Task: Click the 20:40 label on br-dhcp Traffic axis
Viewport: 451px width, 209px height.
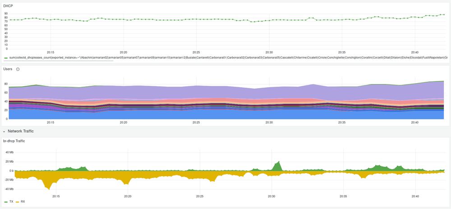Action: pos(415,196)
